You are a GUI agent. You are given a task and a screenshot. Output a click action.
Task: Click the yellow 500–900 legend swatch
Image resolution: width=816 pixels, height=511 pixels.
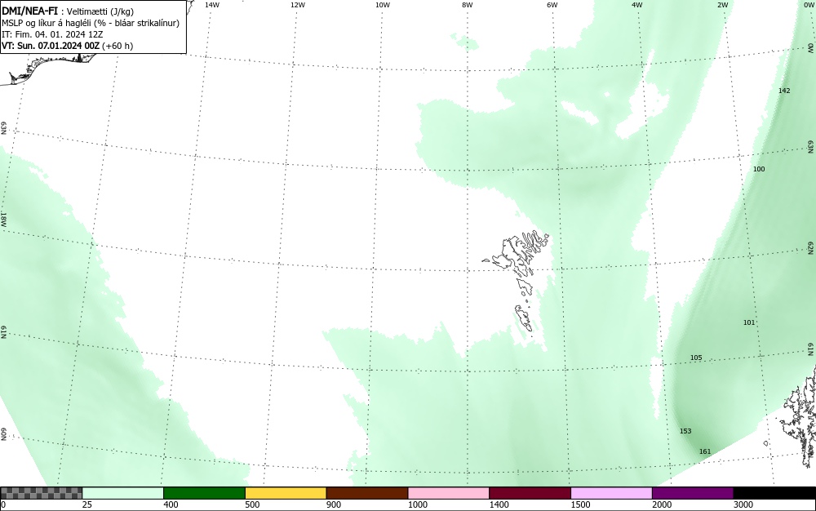[x=286, y=493]
